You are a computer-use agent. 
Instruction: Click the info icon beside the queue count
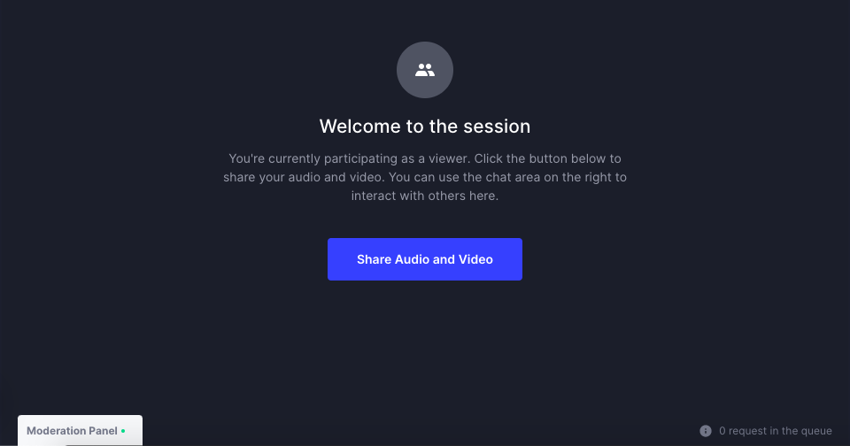[706, 431]
